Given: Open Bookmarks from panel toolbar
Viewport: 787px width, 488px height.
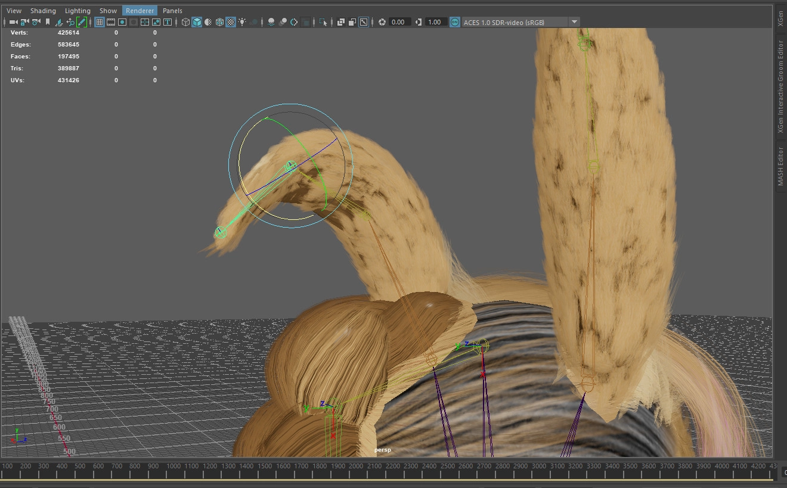Looking at the screenshot, I should click(x=48, y=22).
